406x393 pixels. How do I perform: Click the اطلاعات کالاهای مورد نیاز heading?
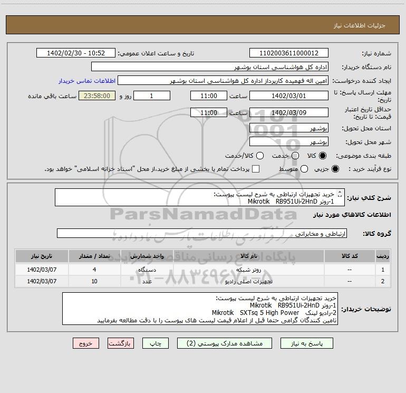(352, 215)
